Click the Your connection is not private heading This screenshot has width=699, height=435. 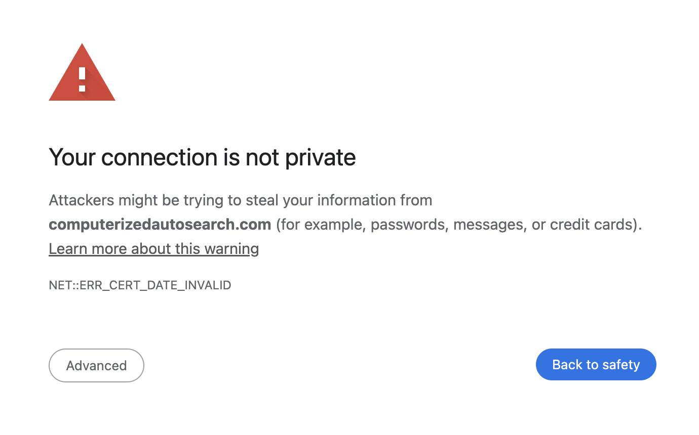202,157
